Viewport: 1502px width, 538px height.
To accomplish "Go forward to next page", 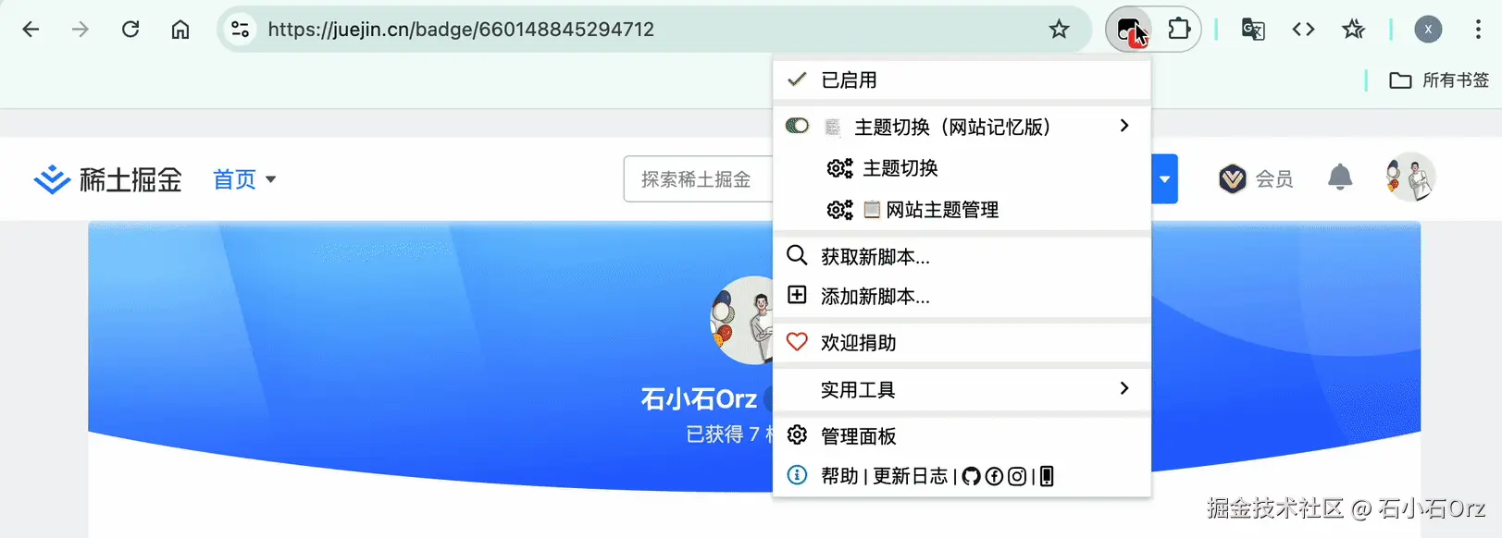I will point(81,30).
